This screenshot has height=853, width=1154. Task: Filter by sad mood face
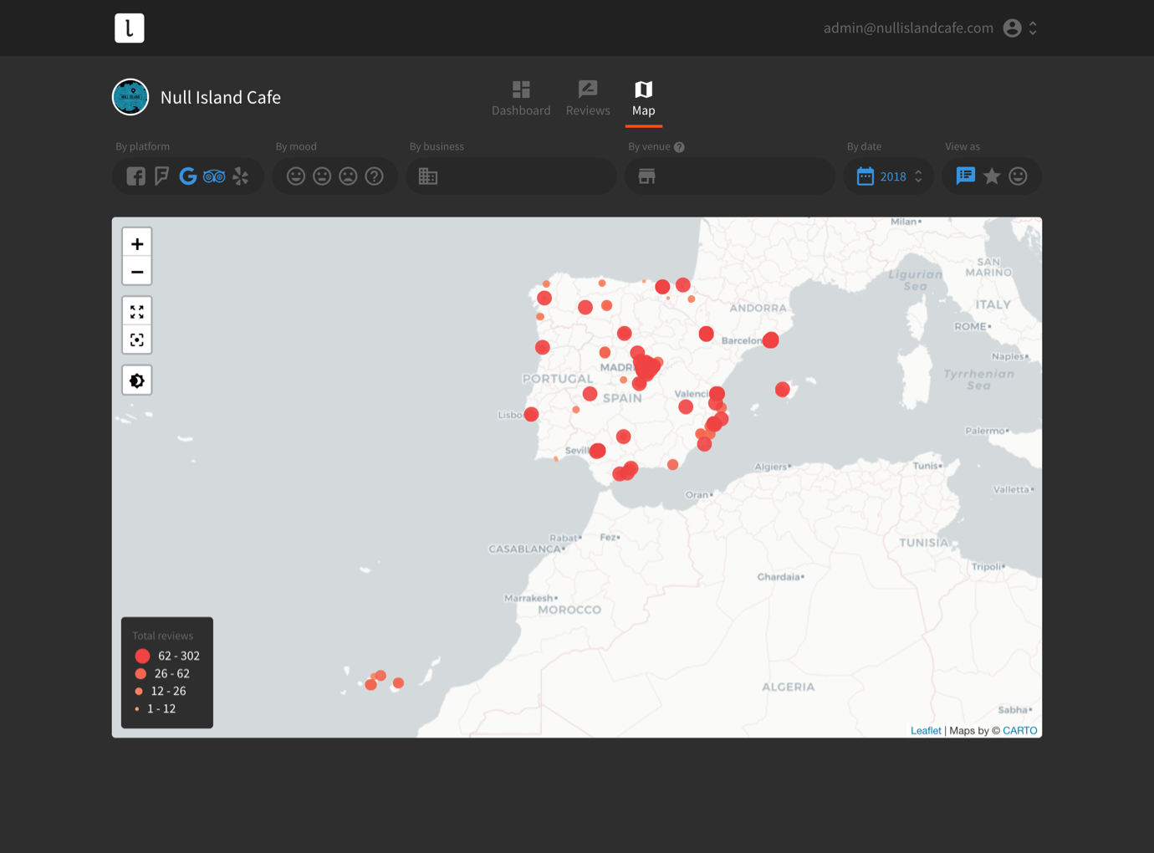[349, 176]
